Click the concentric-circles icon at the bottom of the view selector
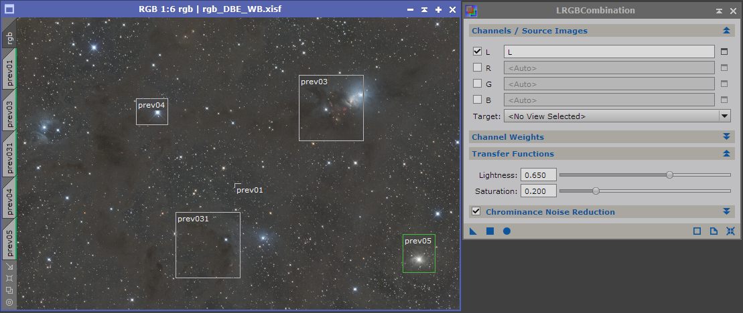The width and height of the screenshot is (743, 313). pyautogui.click(x=9, y=302)
